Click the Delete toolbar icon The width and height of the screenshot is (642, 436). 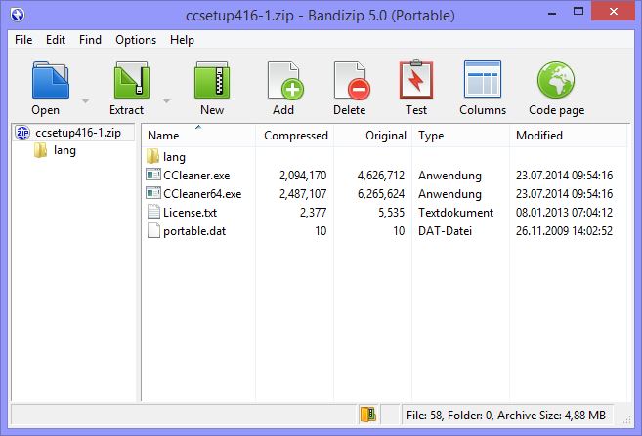click(x=352, y=81)
